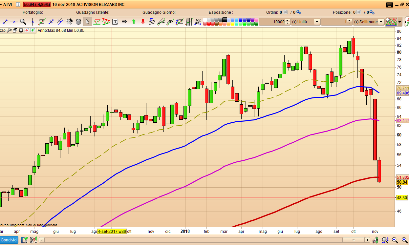409x245 pixels.
Task: Click the zoom in magnifier at bottom right
Action: click(404, 240)
